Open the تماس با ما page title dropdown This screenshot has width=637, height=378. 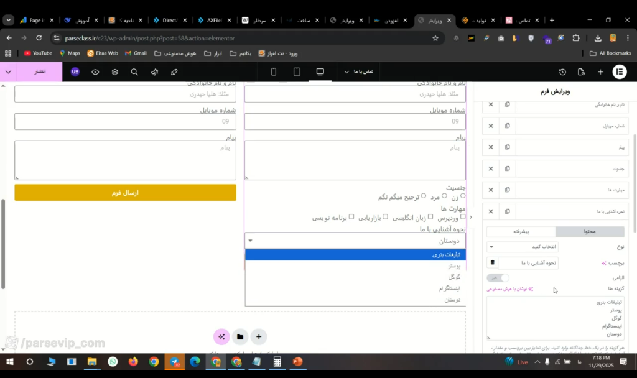coord(359,72)
